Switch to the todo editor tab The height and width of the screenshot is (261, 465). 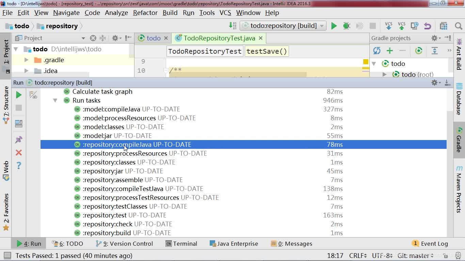point(153,38)
